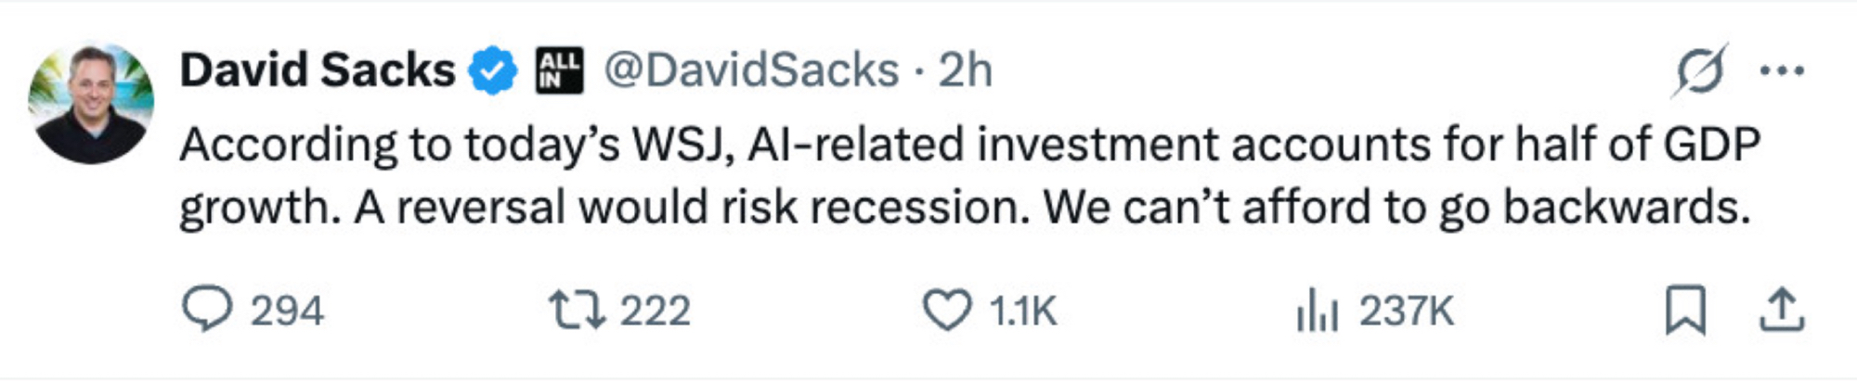
Task: Click the share upload-arrow icon
Action: pos(1782,311)
